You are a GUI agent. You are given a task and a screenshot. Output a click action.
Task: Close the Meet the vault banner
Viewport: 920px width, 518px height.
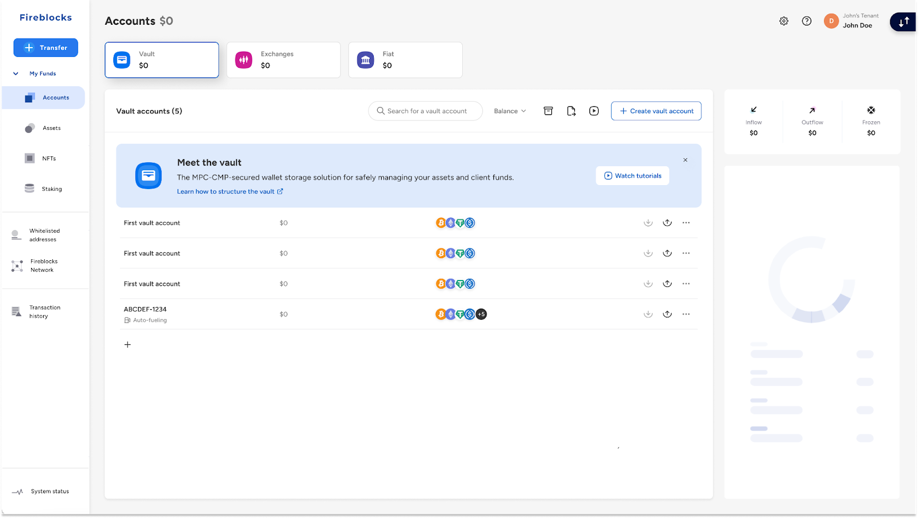point(685,160)
